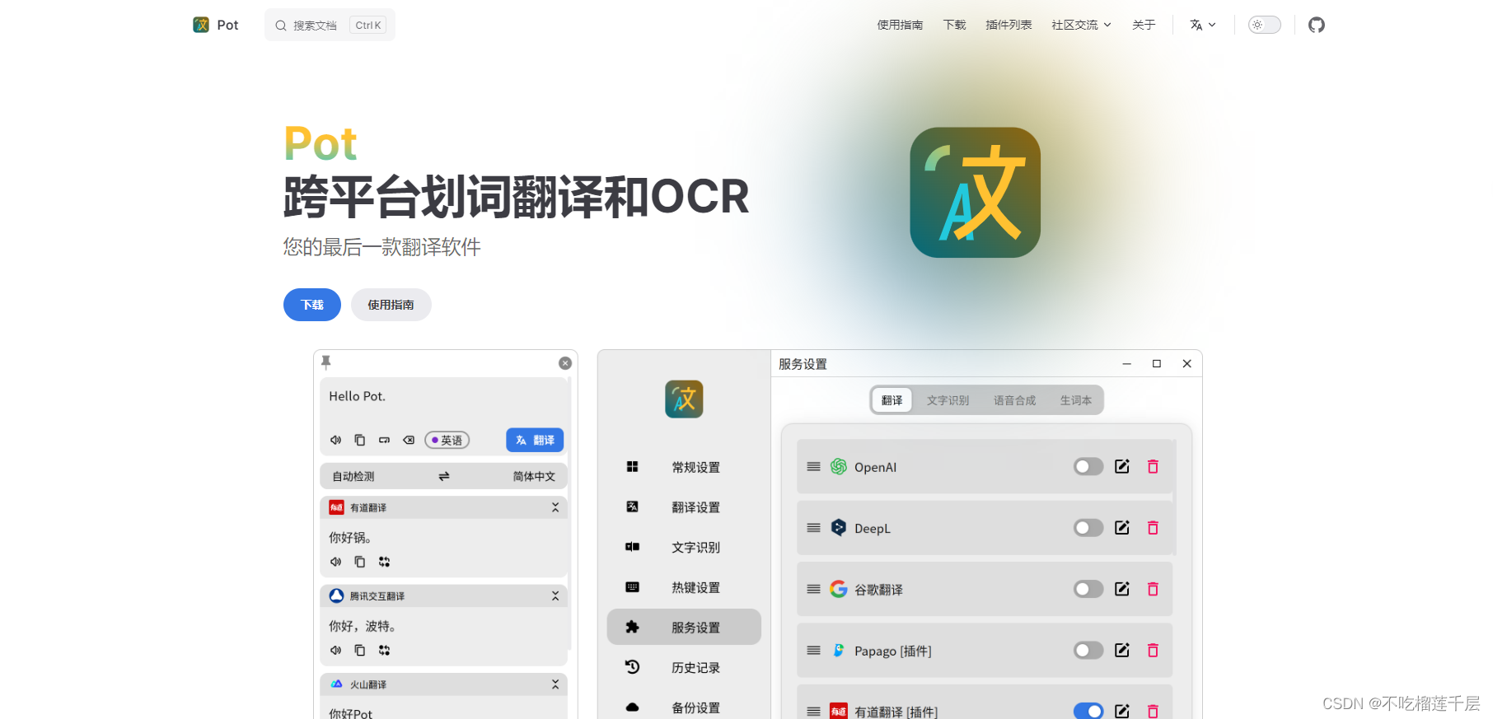Switch to the 语音合成 service tab
The image size is (1493, 719).
point(1014,400)
